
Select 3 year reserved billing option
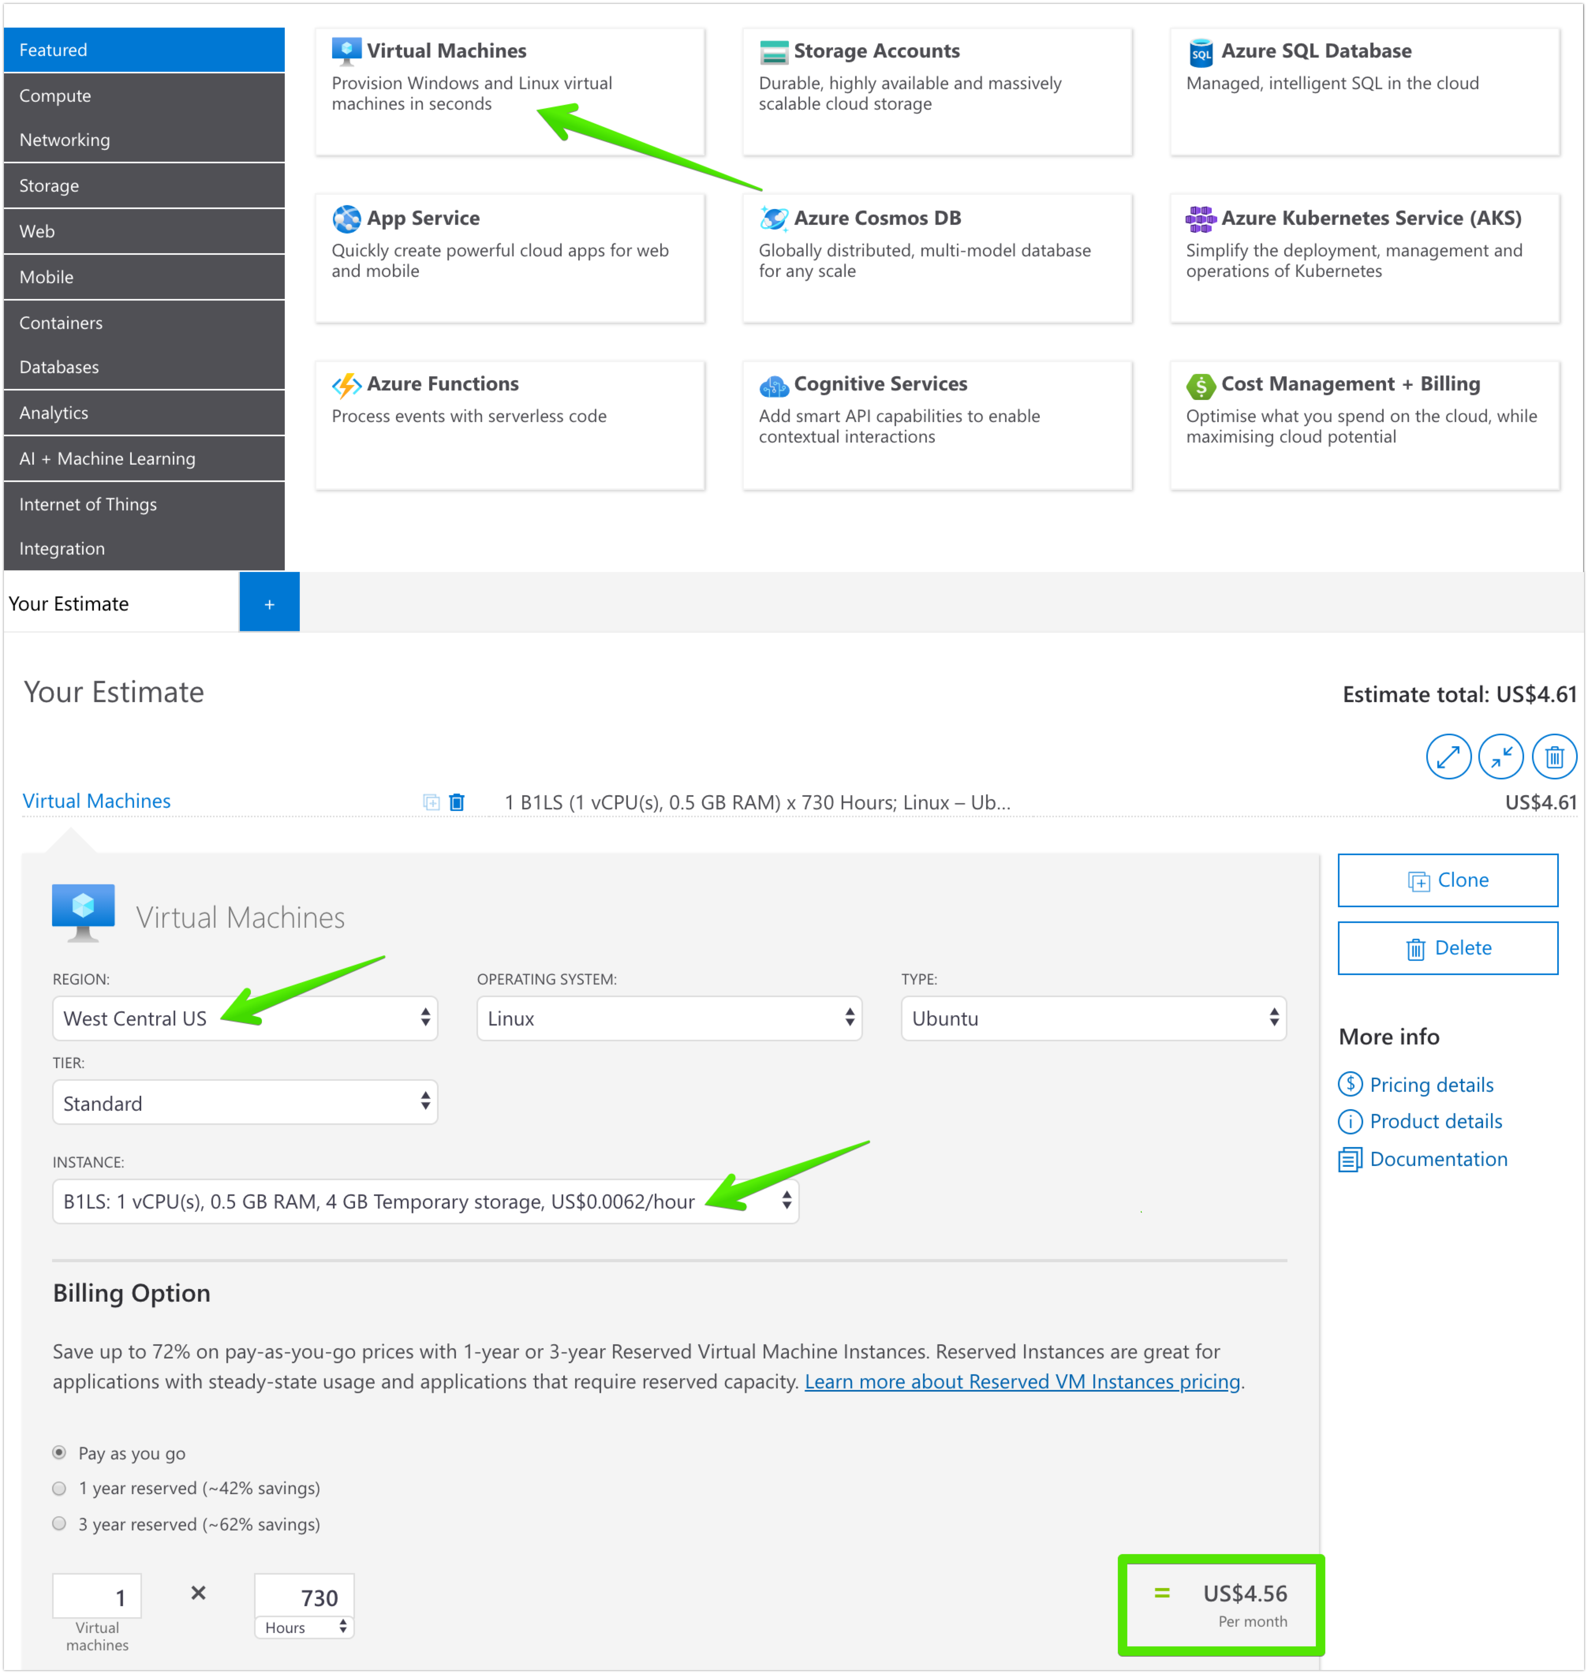pos(59,1523)
